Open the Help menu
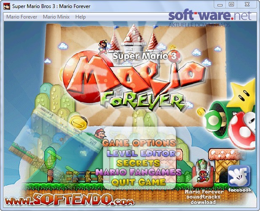This screenshot has height=211, width=260. [80, 17]
